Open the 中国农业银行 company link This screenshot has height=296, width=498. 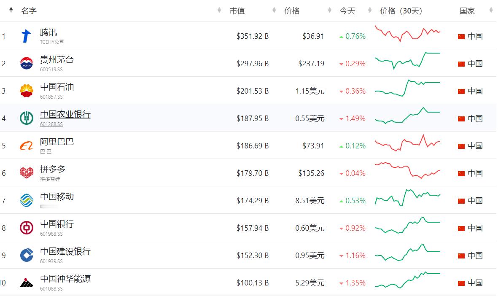(65, 114)
